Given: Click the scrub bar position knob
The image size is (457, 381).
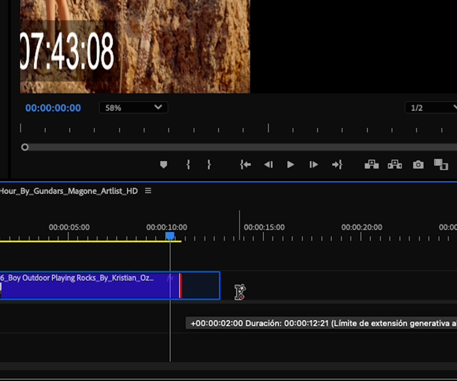Looking at the screenshot, I should (25, 147).
